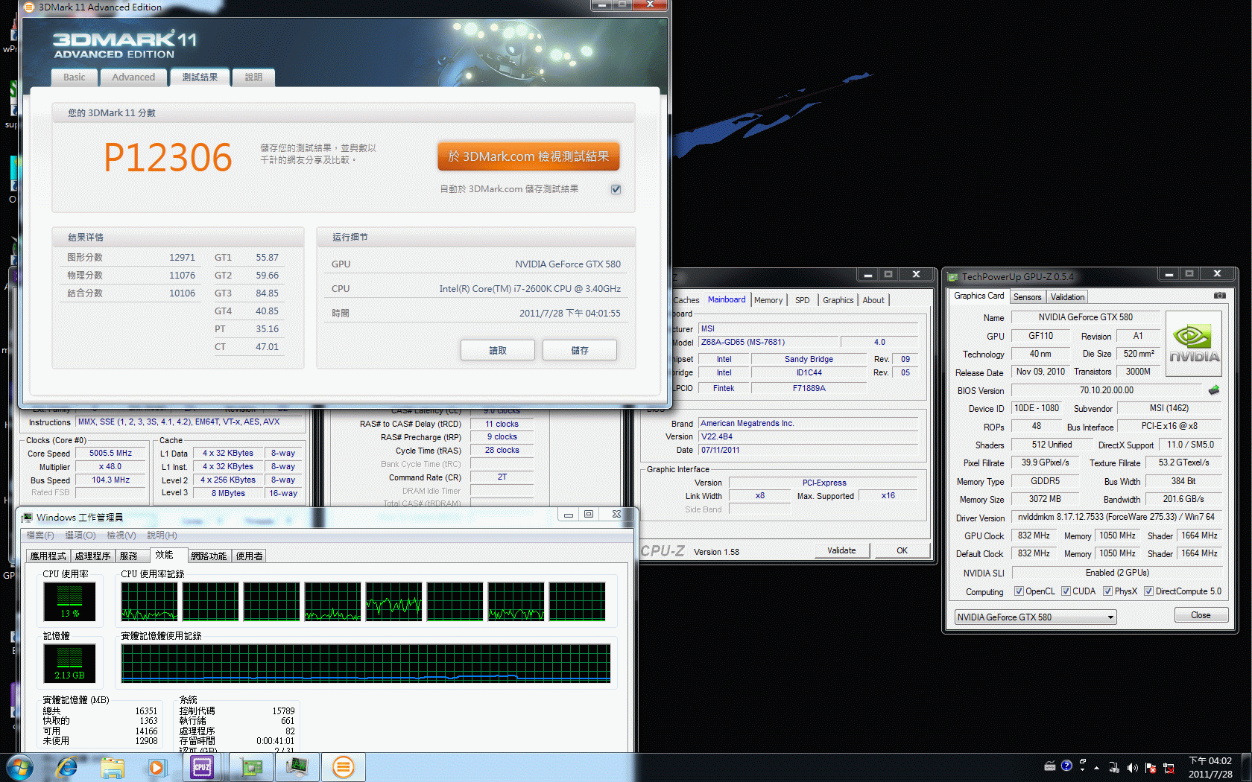Click the 儲存 button in 3DMark
This screenshot has width=1252, height=782.
pos(580,350)
